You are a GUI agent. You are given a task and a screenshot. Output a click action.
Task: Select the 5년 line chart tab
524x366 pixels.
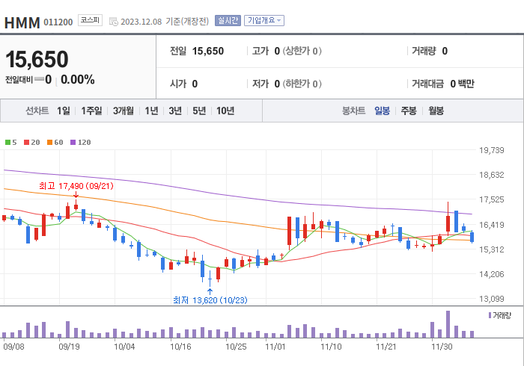pyautogui.click(x=199, y=111)
